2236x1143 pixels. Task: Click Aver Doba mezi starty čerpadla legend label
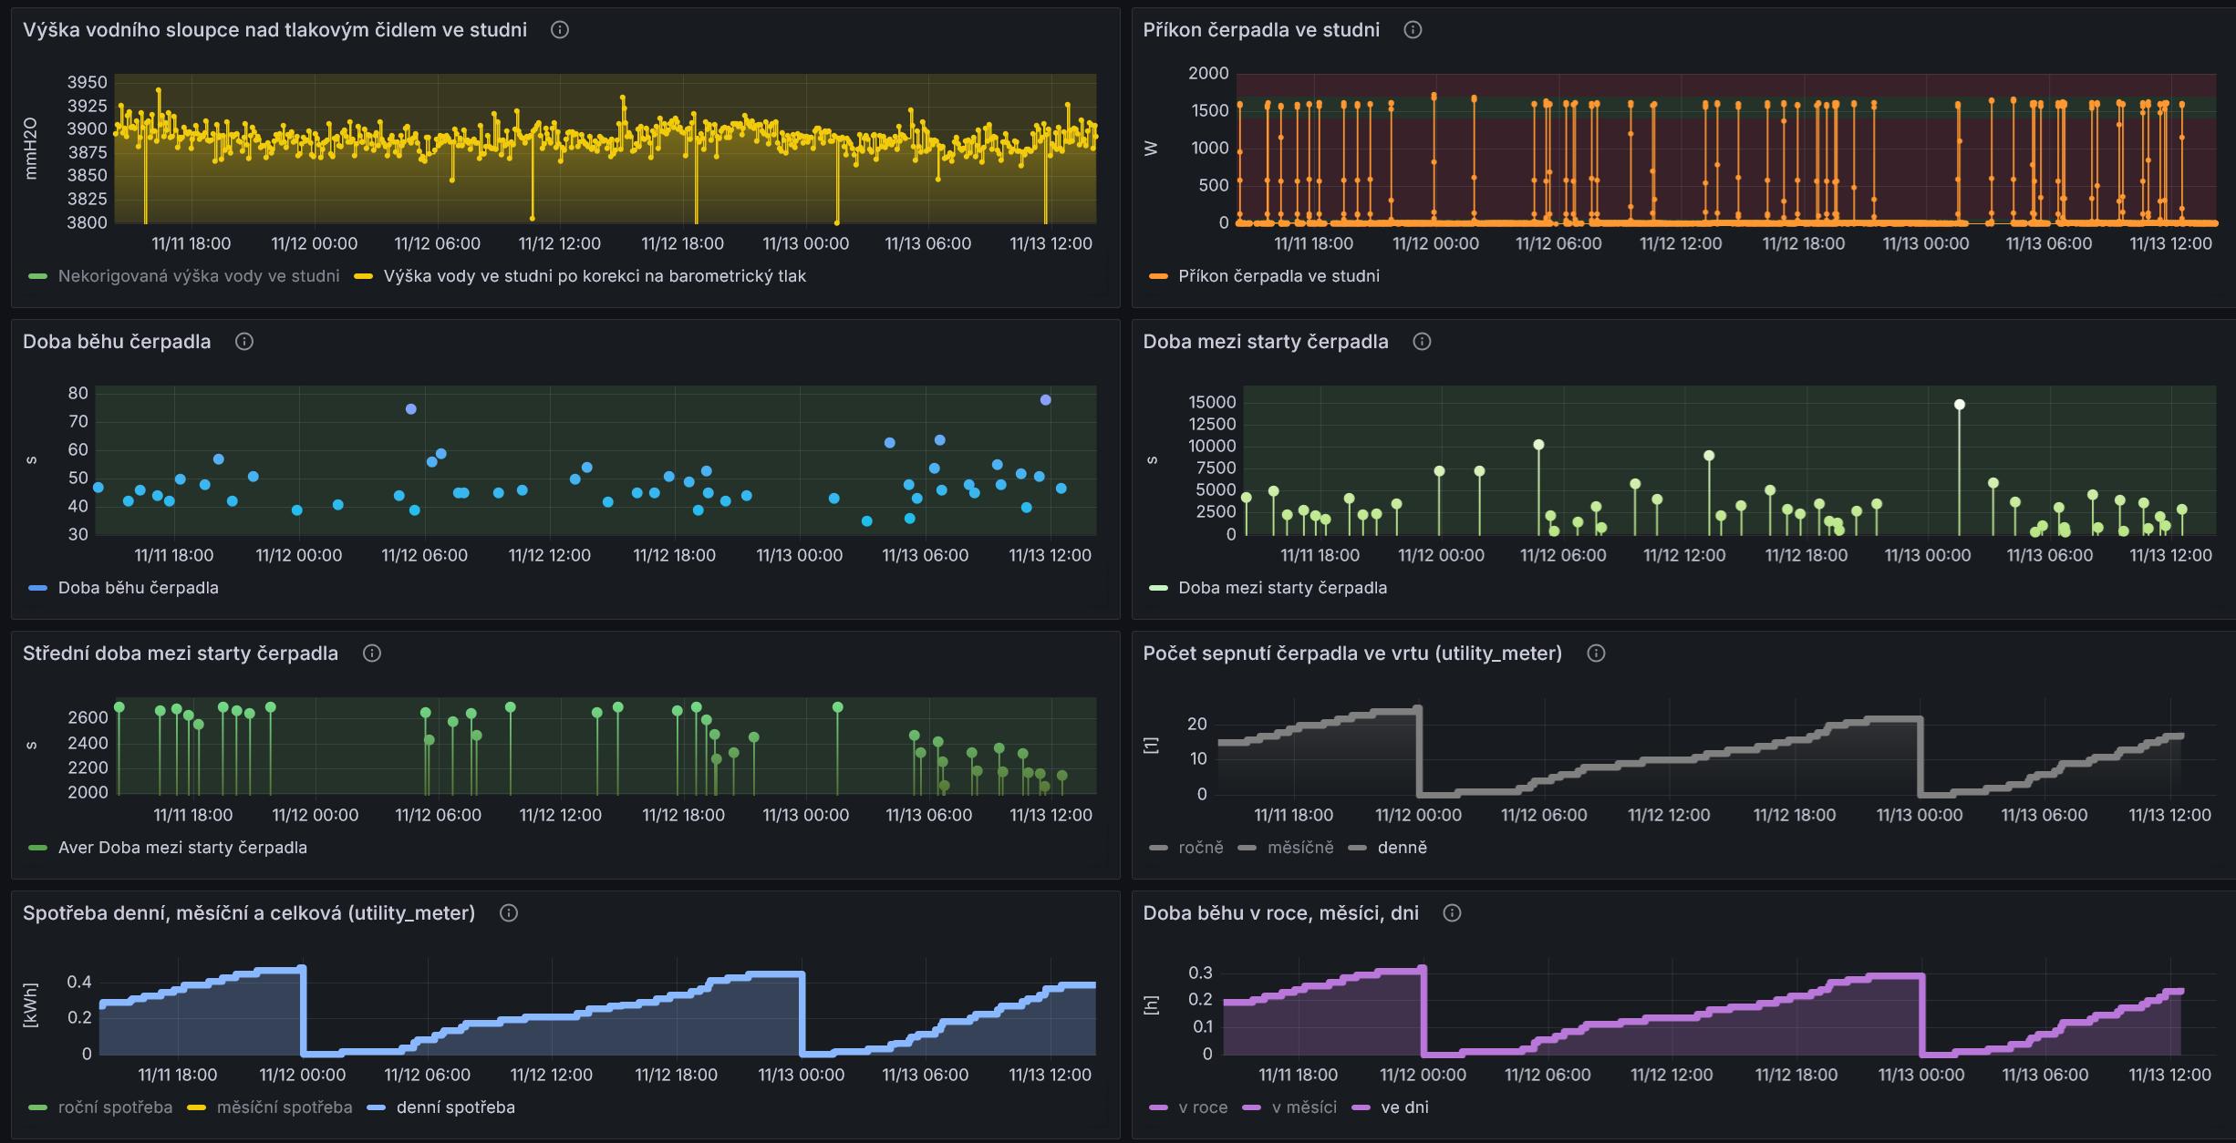coord(182,848)
